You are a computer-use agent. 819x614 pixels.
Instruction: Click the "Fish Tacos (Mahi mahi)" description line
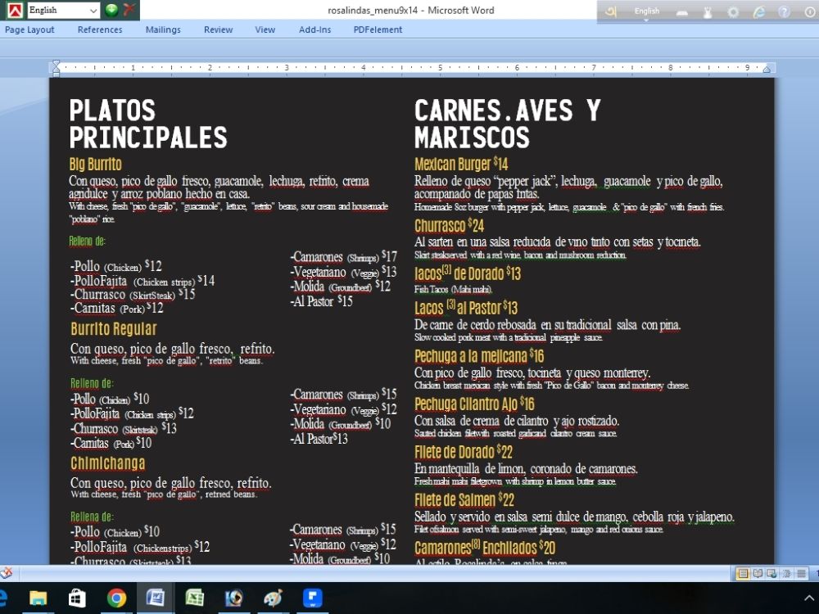pyautogui.click(x=453, y=289)
